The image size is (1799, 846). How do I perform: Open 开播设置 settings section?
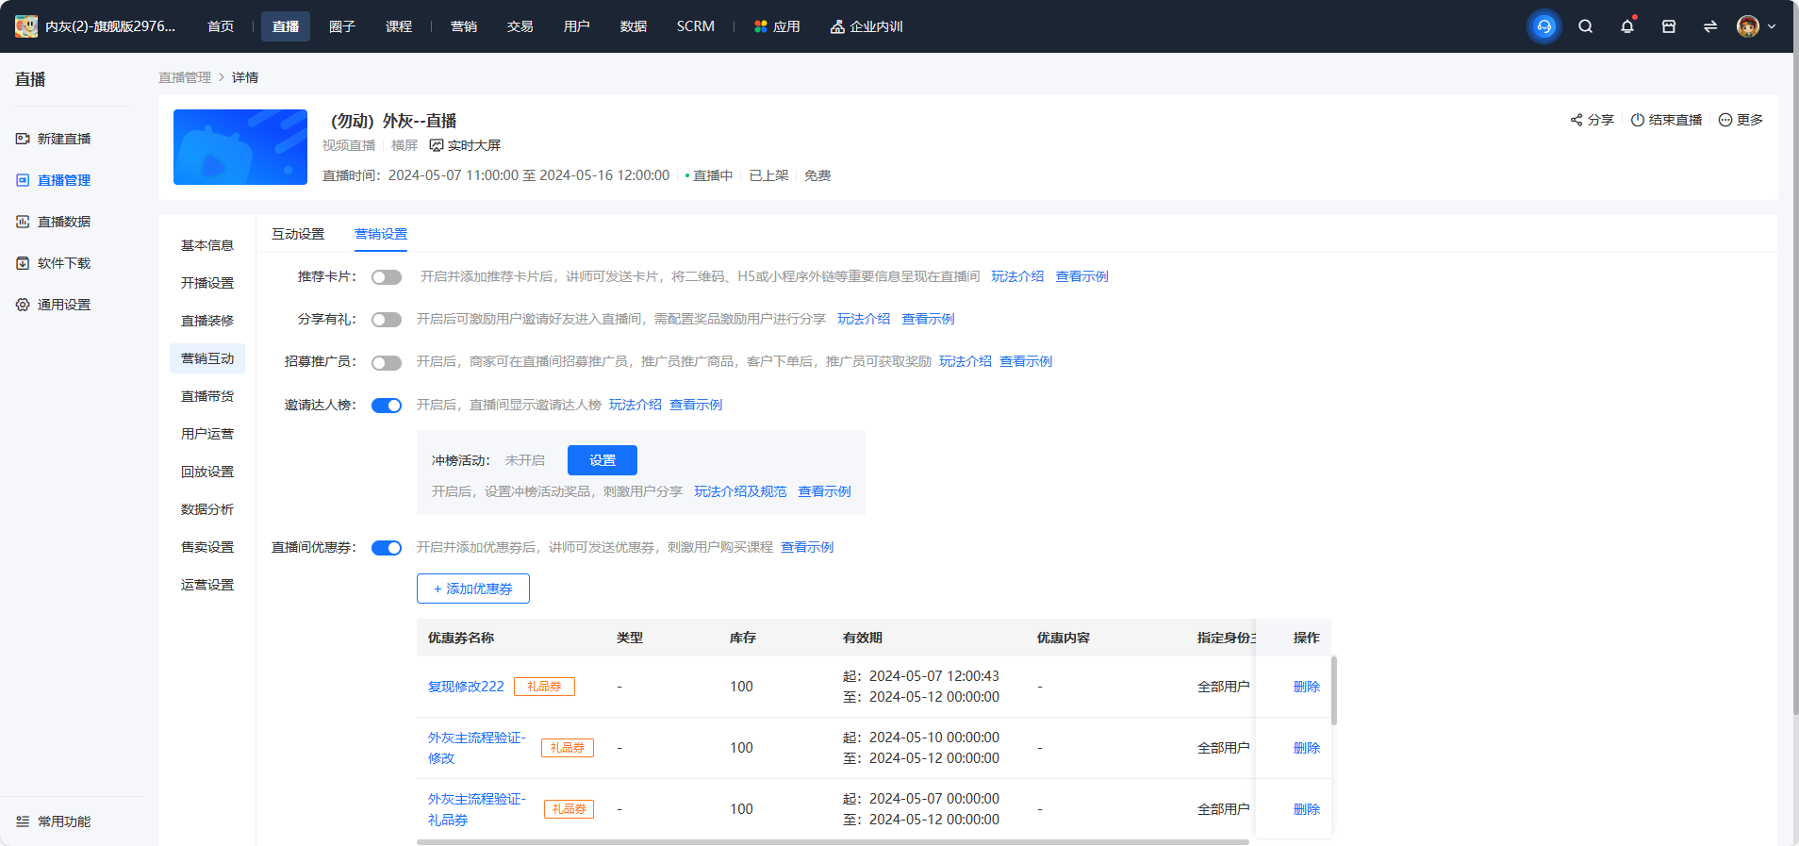pos(207,283)
